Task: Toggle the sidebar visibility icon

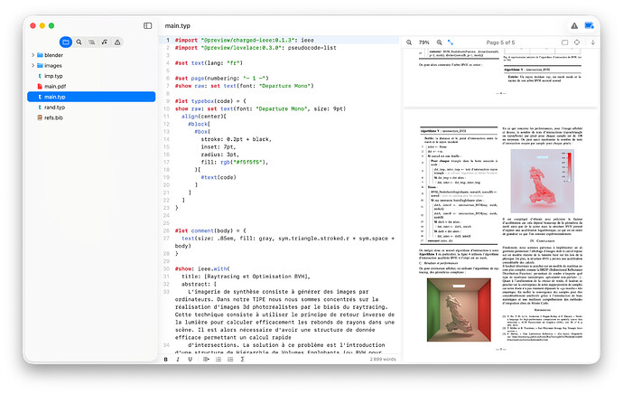Action: coord(147,25)
